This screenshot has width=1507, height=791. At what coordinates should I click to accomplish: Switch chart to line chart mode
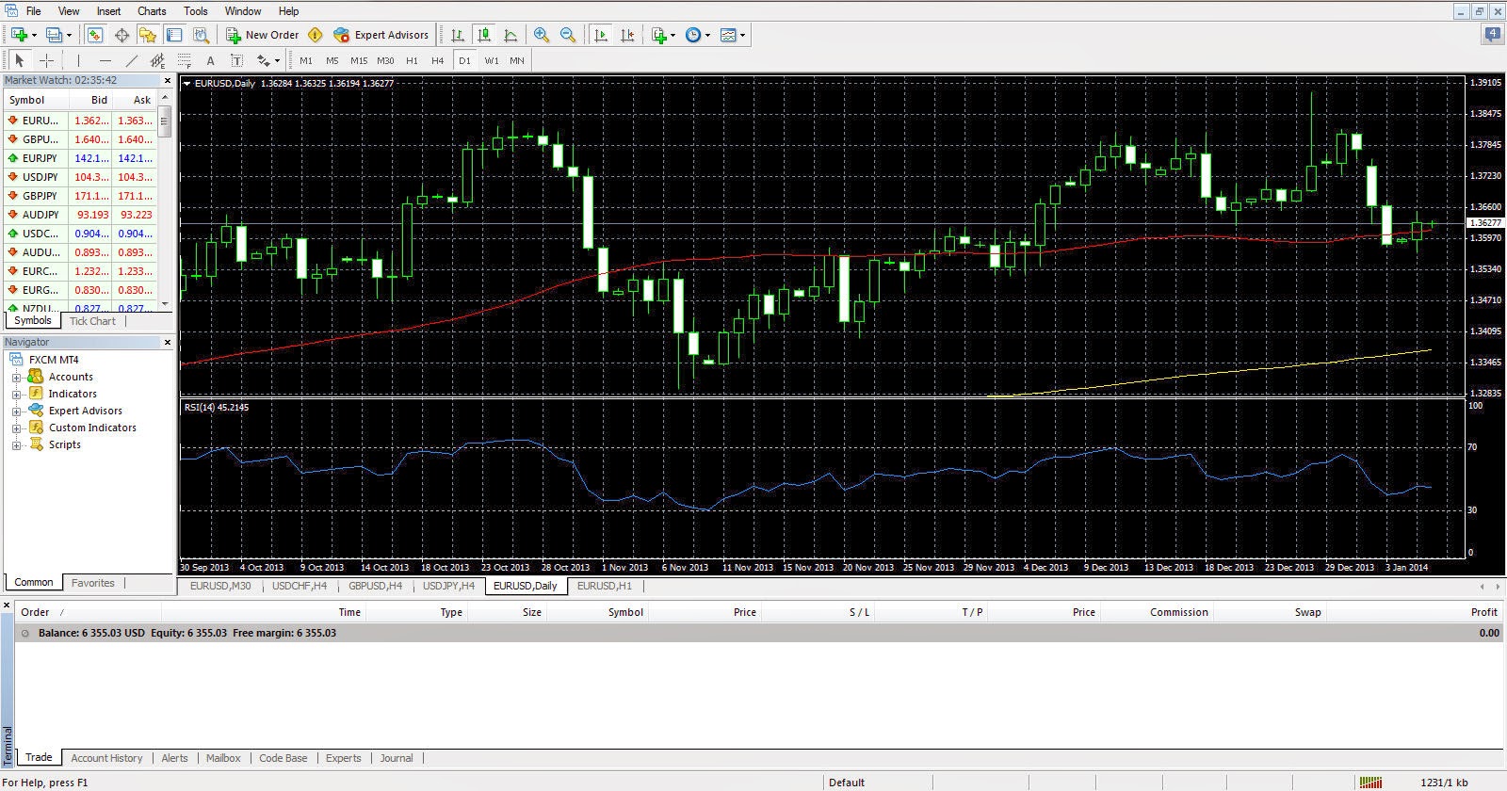(x=510, y=35)
